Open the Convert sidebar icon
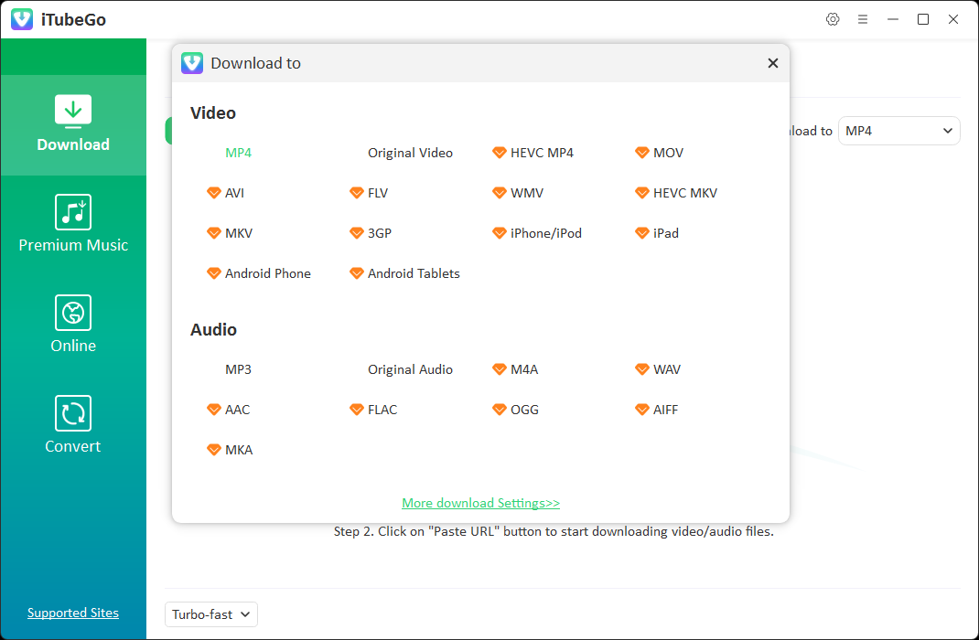The image size is (979, 640). coord(73,413)
